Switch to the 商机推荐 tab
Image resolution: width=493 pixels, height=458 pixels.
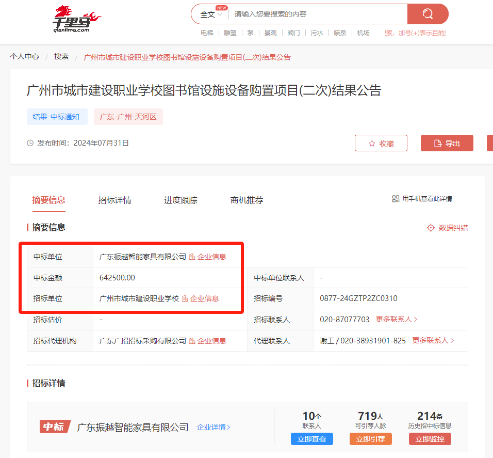point(247,200)
